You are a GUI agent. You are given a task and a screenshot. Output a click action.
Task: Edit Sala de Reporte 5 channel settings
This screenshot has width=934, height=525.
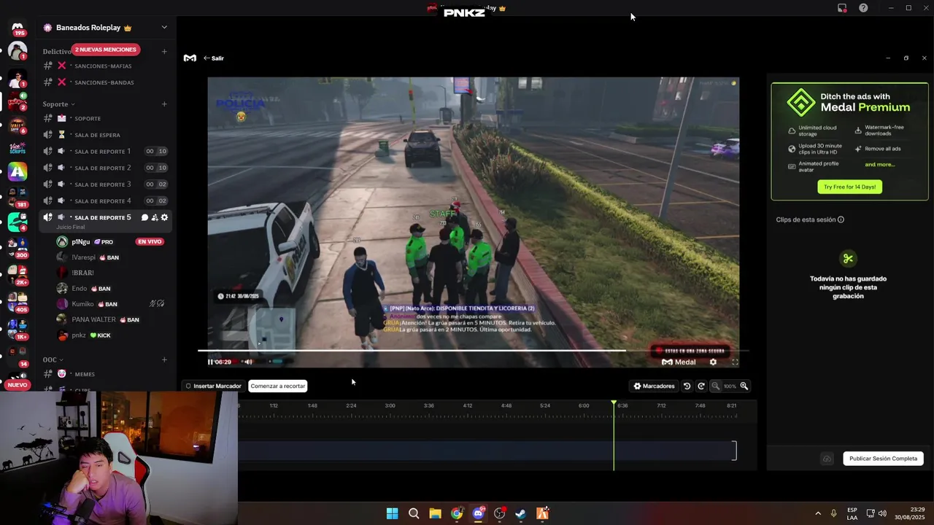pyautogui.click(x=164, y=217)
